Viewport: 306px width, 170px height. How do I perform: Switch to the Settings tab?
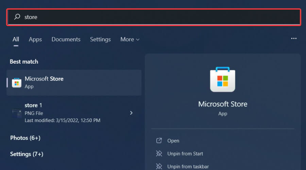pos(100,39)
